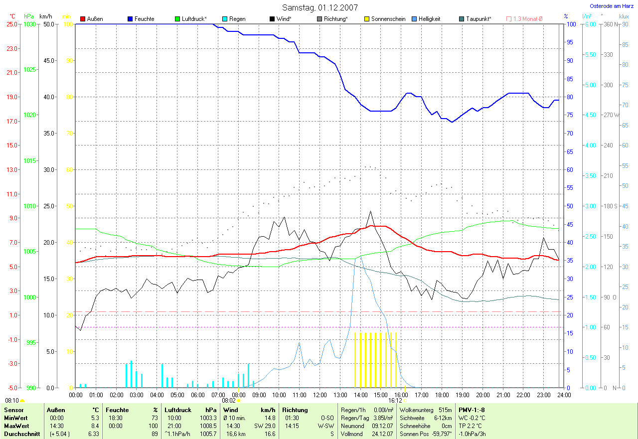
Task: Click the dark teal Taupunkt legend square
Action: click(462, 19)
